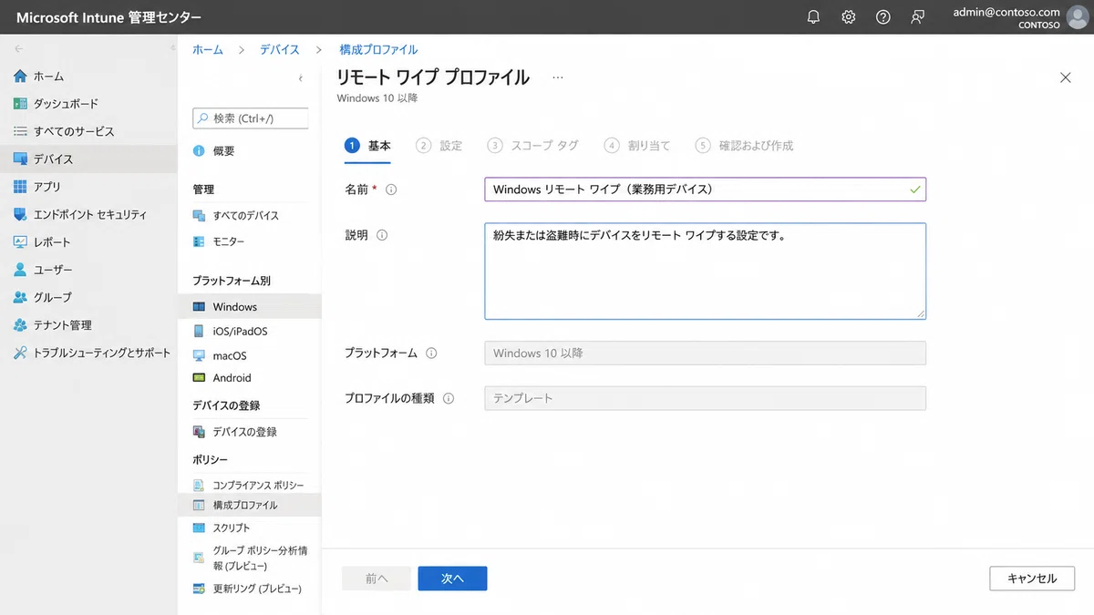Select the 設定 step tab
1094x615 pixels.
point(439,146)
